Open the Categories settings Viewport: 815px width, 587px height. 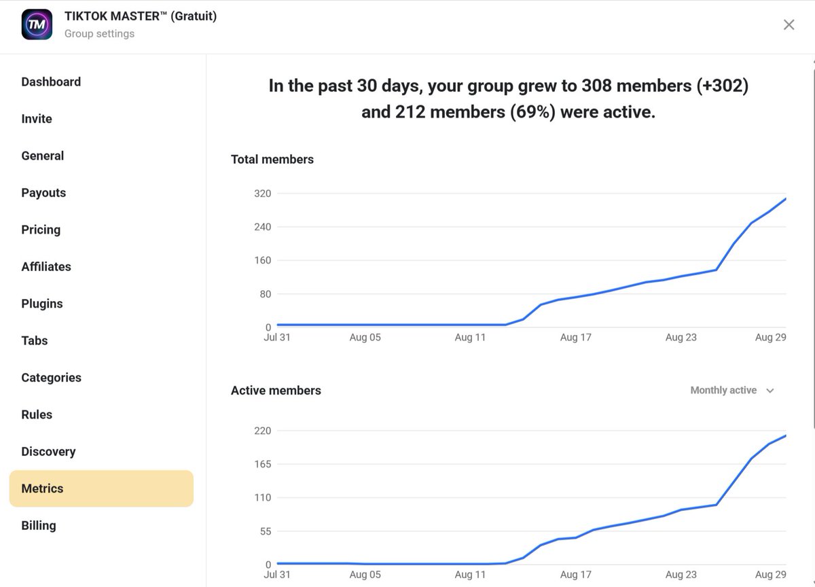pyautogui.click(x=51, y=378)
